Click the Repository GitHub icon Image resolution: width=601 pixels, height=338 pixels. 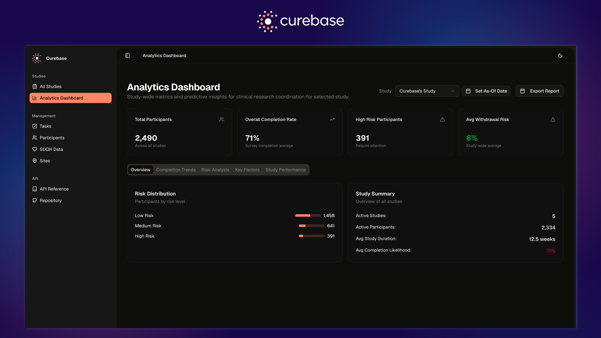click(x=35, y=201)
